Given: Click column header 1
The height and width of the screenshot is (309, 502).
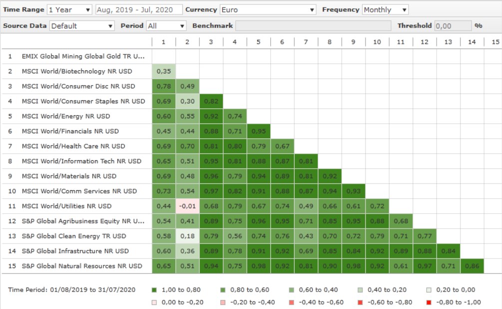Looking at the screenshot, I should pyautogui.click(x=163, y=42).
